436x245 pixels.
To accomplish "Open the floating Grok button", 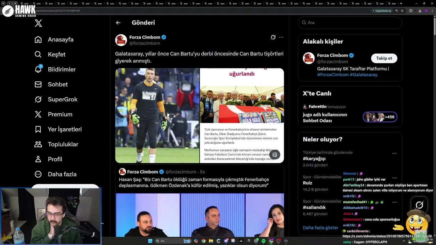I will click(x=419, y=205).
